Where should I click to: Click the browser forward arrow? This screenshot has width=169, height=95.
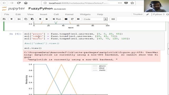pyautogui.click(x=12, y=3)
